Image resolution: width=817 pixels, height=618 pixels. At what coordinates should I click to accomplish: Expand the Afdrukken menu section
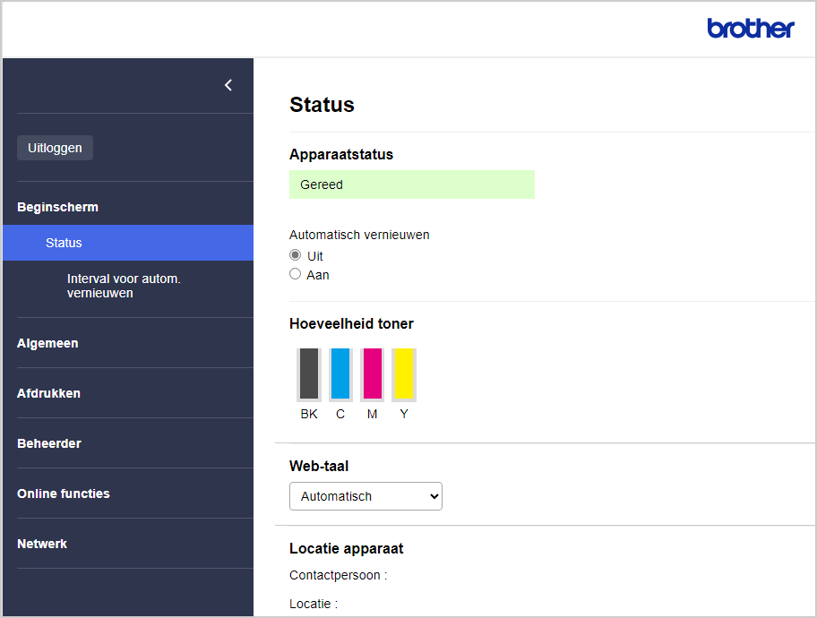tap(48, 393)
